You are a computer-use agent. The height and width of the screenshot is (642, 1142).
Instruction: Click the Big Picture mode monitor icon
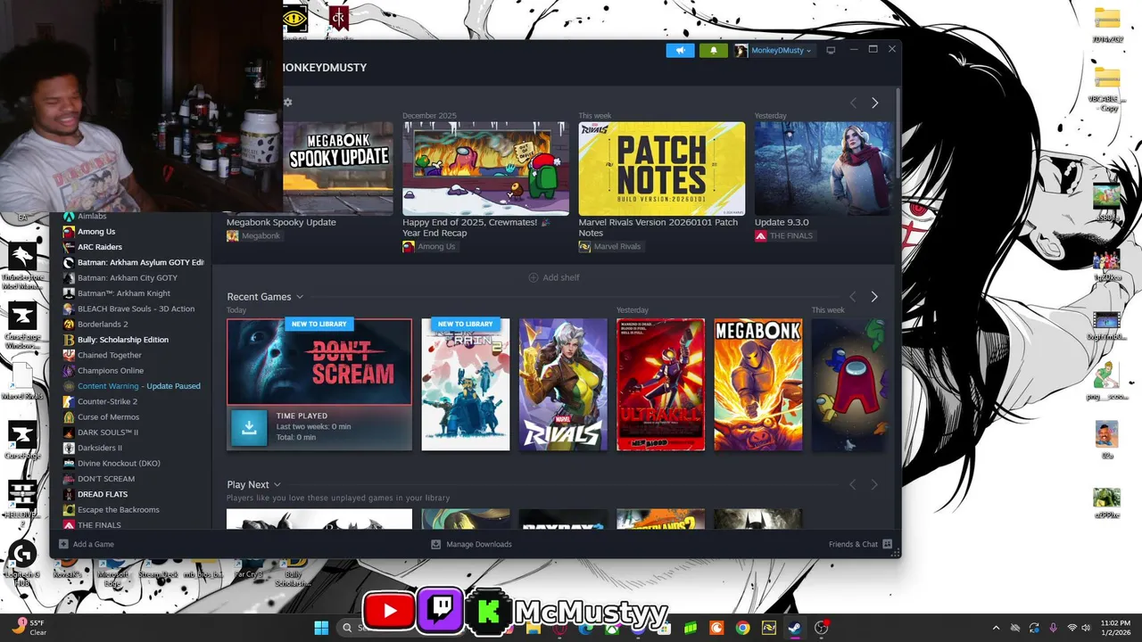point(831,51)
